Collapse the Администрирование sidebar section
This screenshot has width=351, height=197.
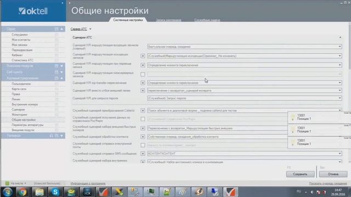tap(62, 78)
